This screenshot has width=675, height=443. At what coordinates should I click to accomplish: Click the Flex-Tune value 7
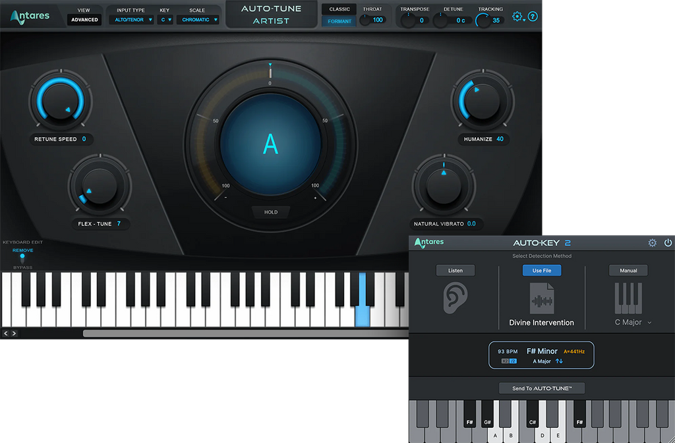click(x=119, y=224)
